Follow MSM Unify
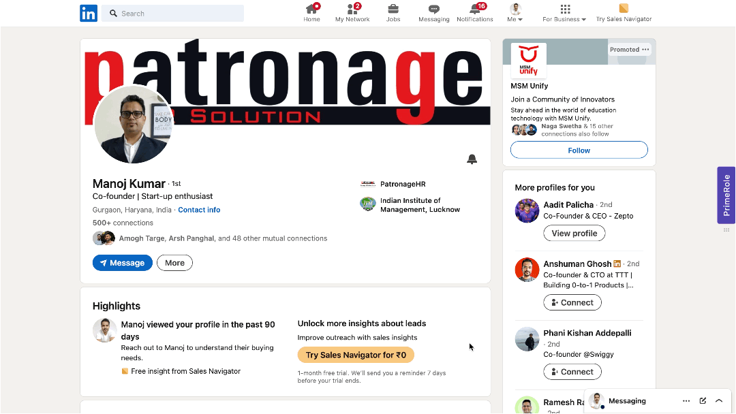736x414 pixels. pos(579,150)
